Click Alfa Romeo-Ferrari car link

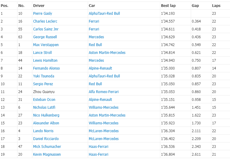click(x=104, y=92)
